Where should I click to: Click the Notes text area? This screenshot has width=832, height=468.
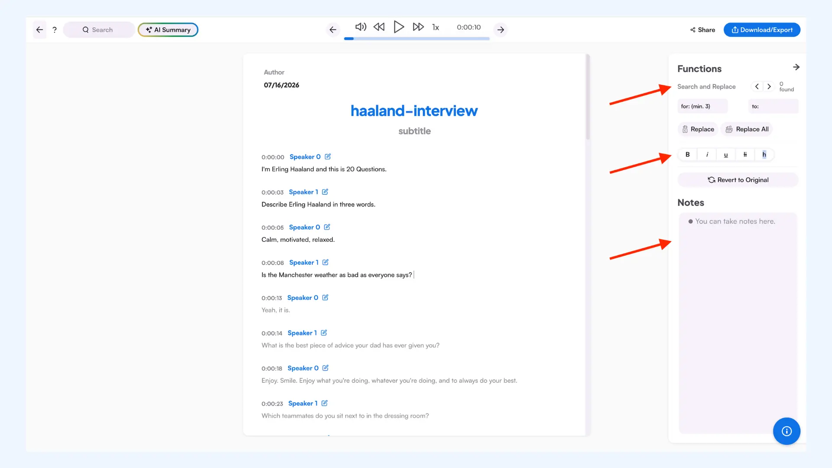[738, 323]
